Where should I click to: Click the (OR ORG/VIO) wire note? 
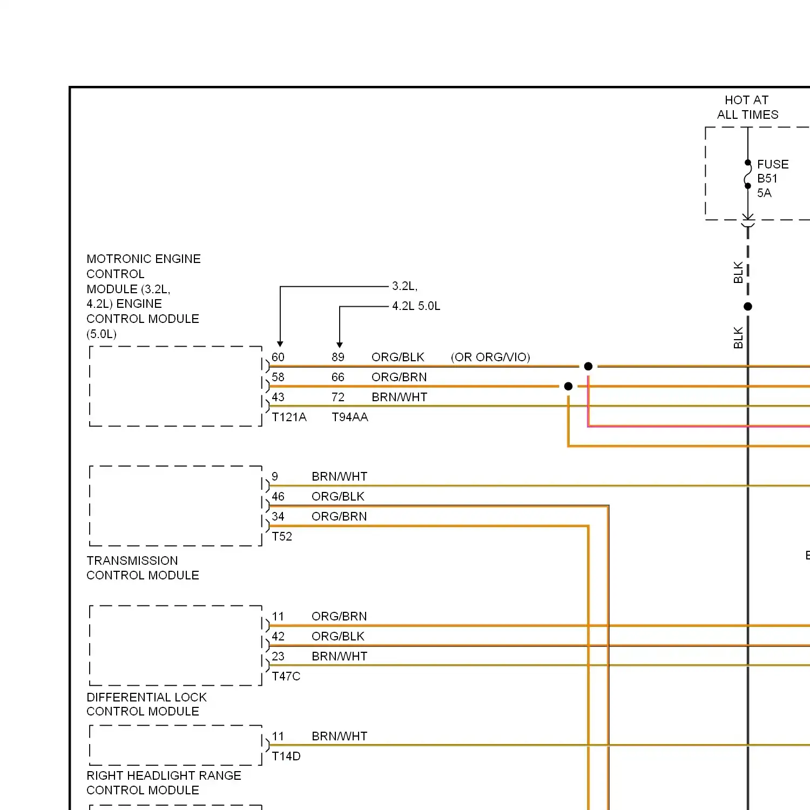pos(490,357)
